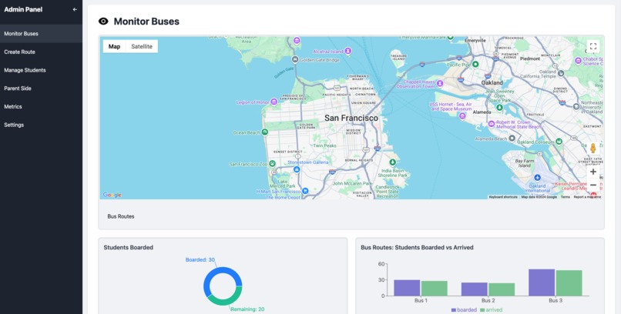
Task: Click the San Francisco city label
Action: [351, 118]
